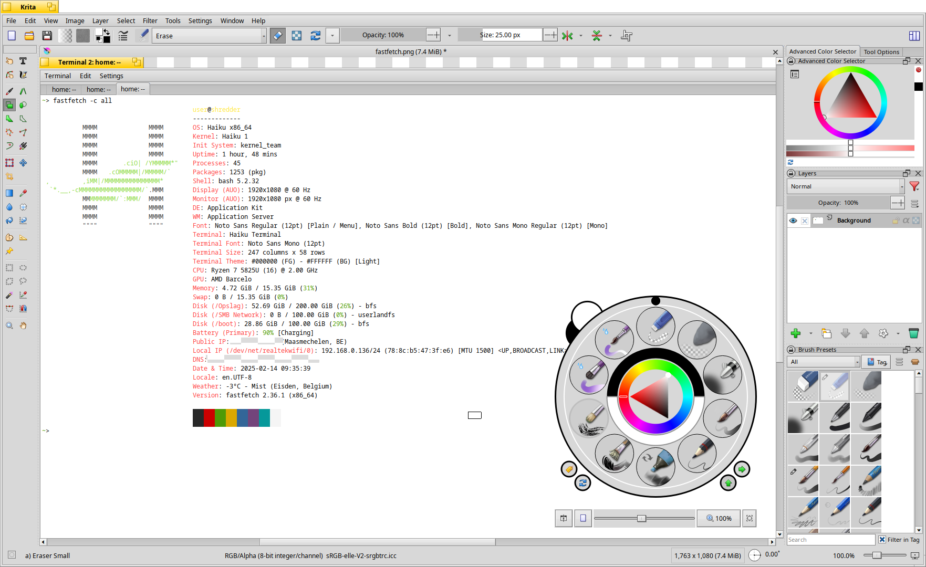Adjust the brush Size slider

point(500,35)
